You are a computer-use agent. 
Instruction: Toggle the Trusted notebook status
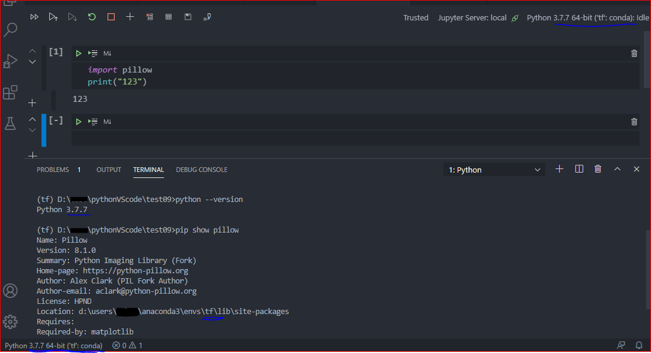pyautogui.click(x=416, y=17)
